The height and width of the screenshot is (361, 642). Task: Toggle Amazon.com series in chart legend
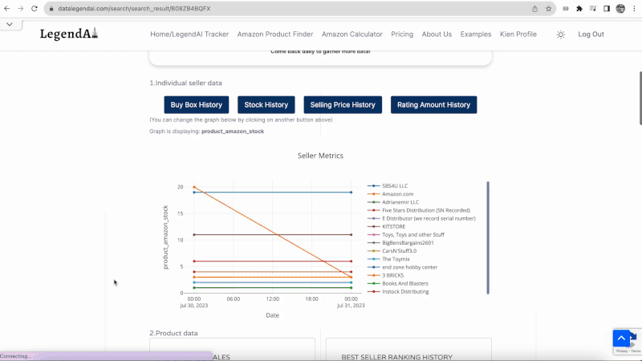(x=399, y=194)
